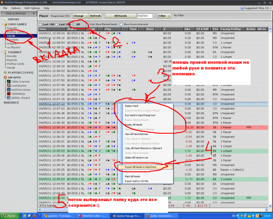Choose Export All Hands to Hard Drive
The image size is (273, 219).
click(145, 167)
